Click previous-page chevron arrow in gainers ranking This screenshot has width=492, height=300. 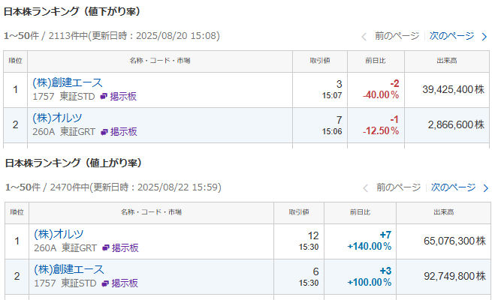(x=366, y=188)
